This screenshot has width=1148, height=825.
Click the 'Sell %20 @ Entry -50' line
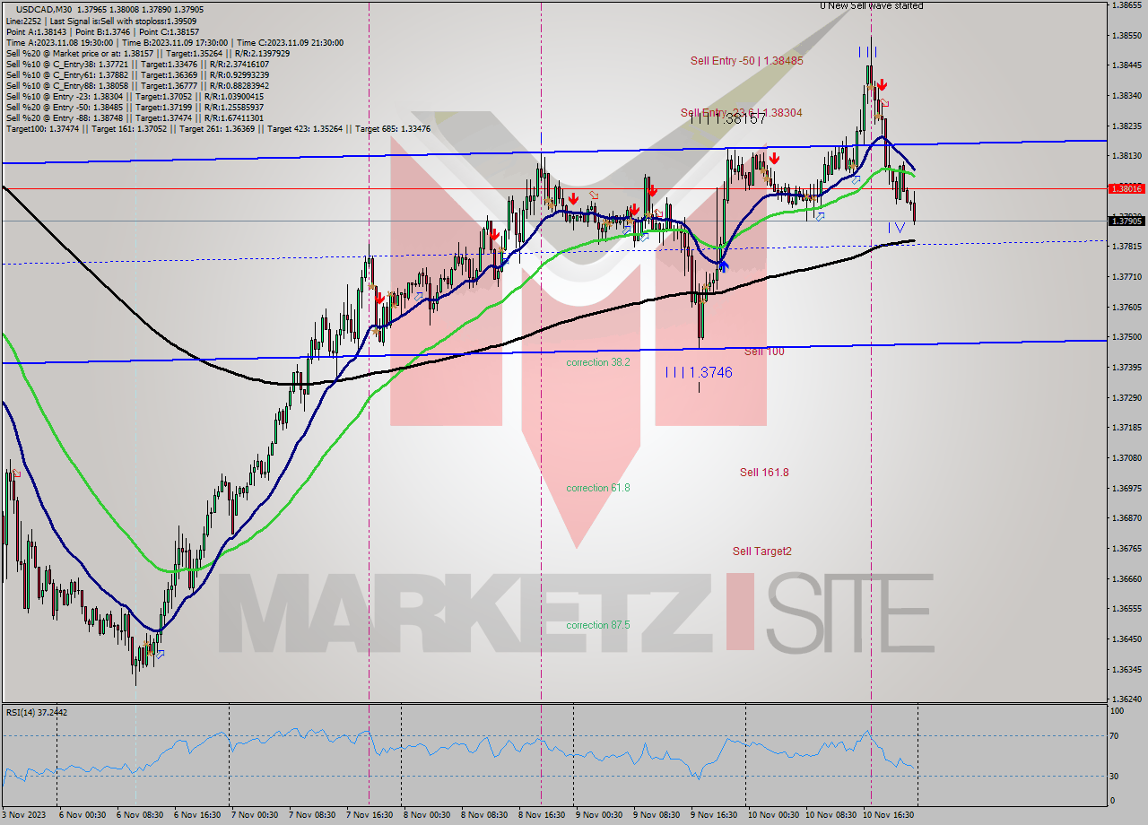[135, 107]
